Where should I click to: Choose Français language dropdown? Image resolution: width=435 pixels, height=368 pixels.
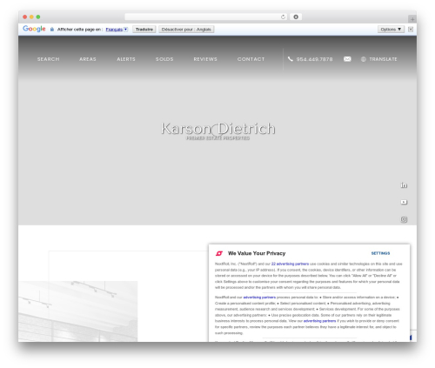click(117, 30)
